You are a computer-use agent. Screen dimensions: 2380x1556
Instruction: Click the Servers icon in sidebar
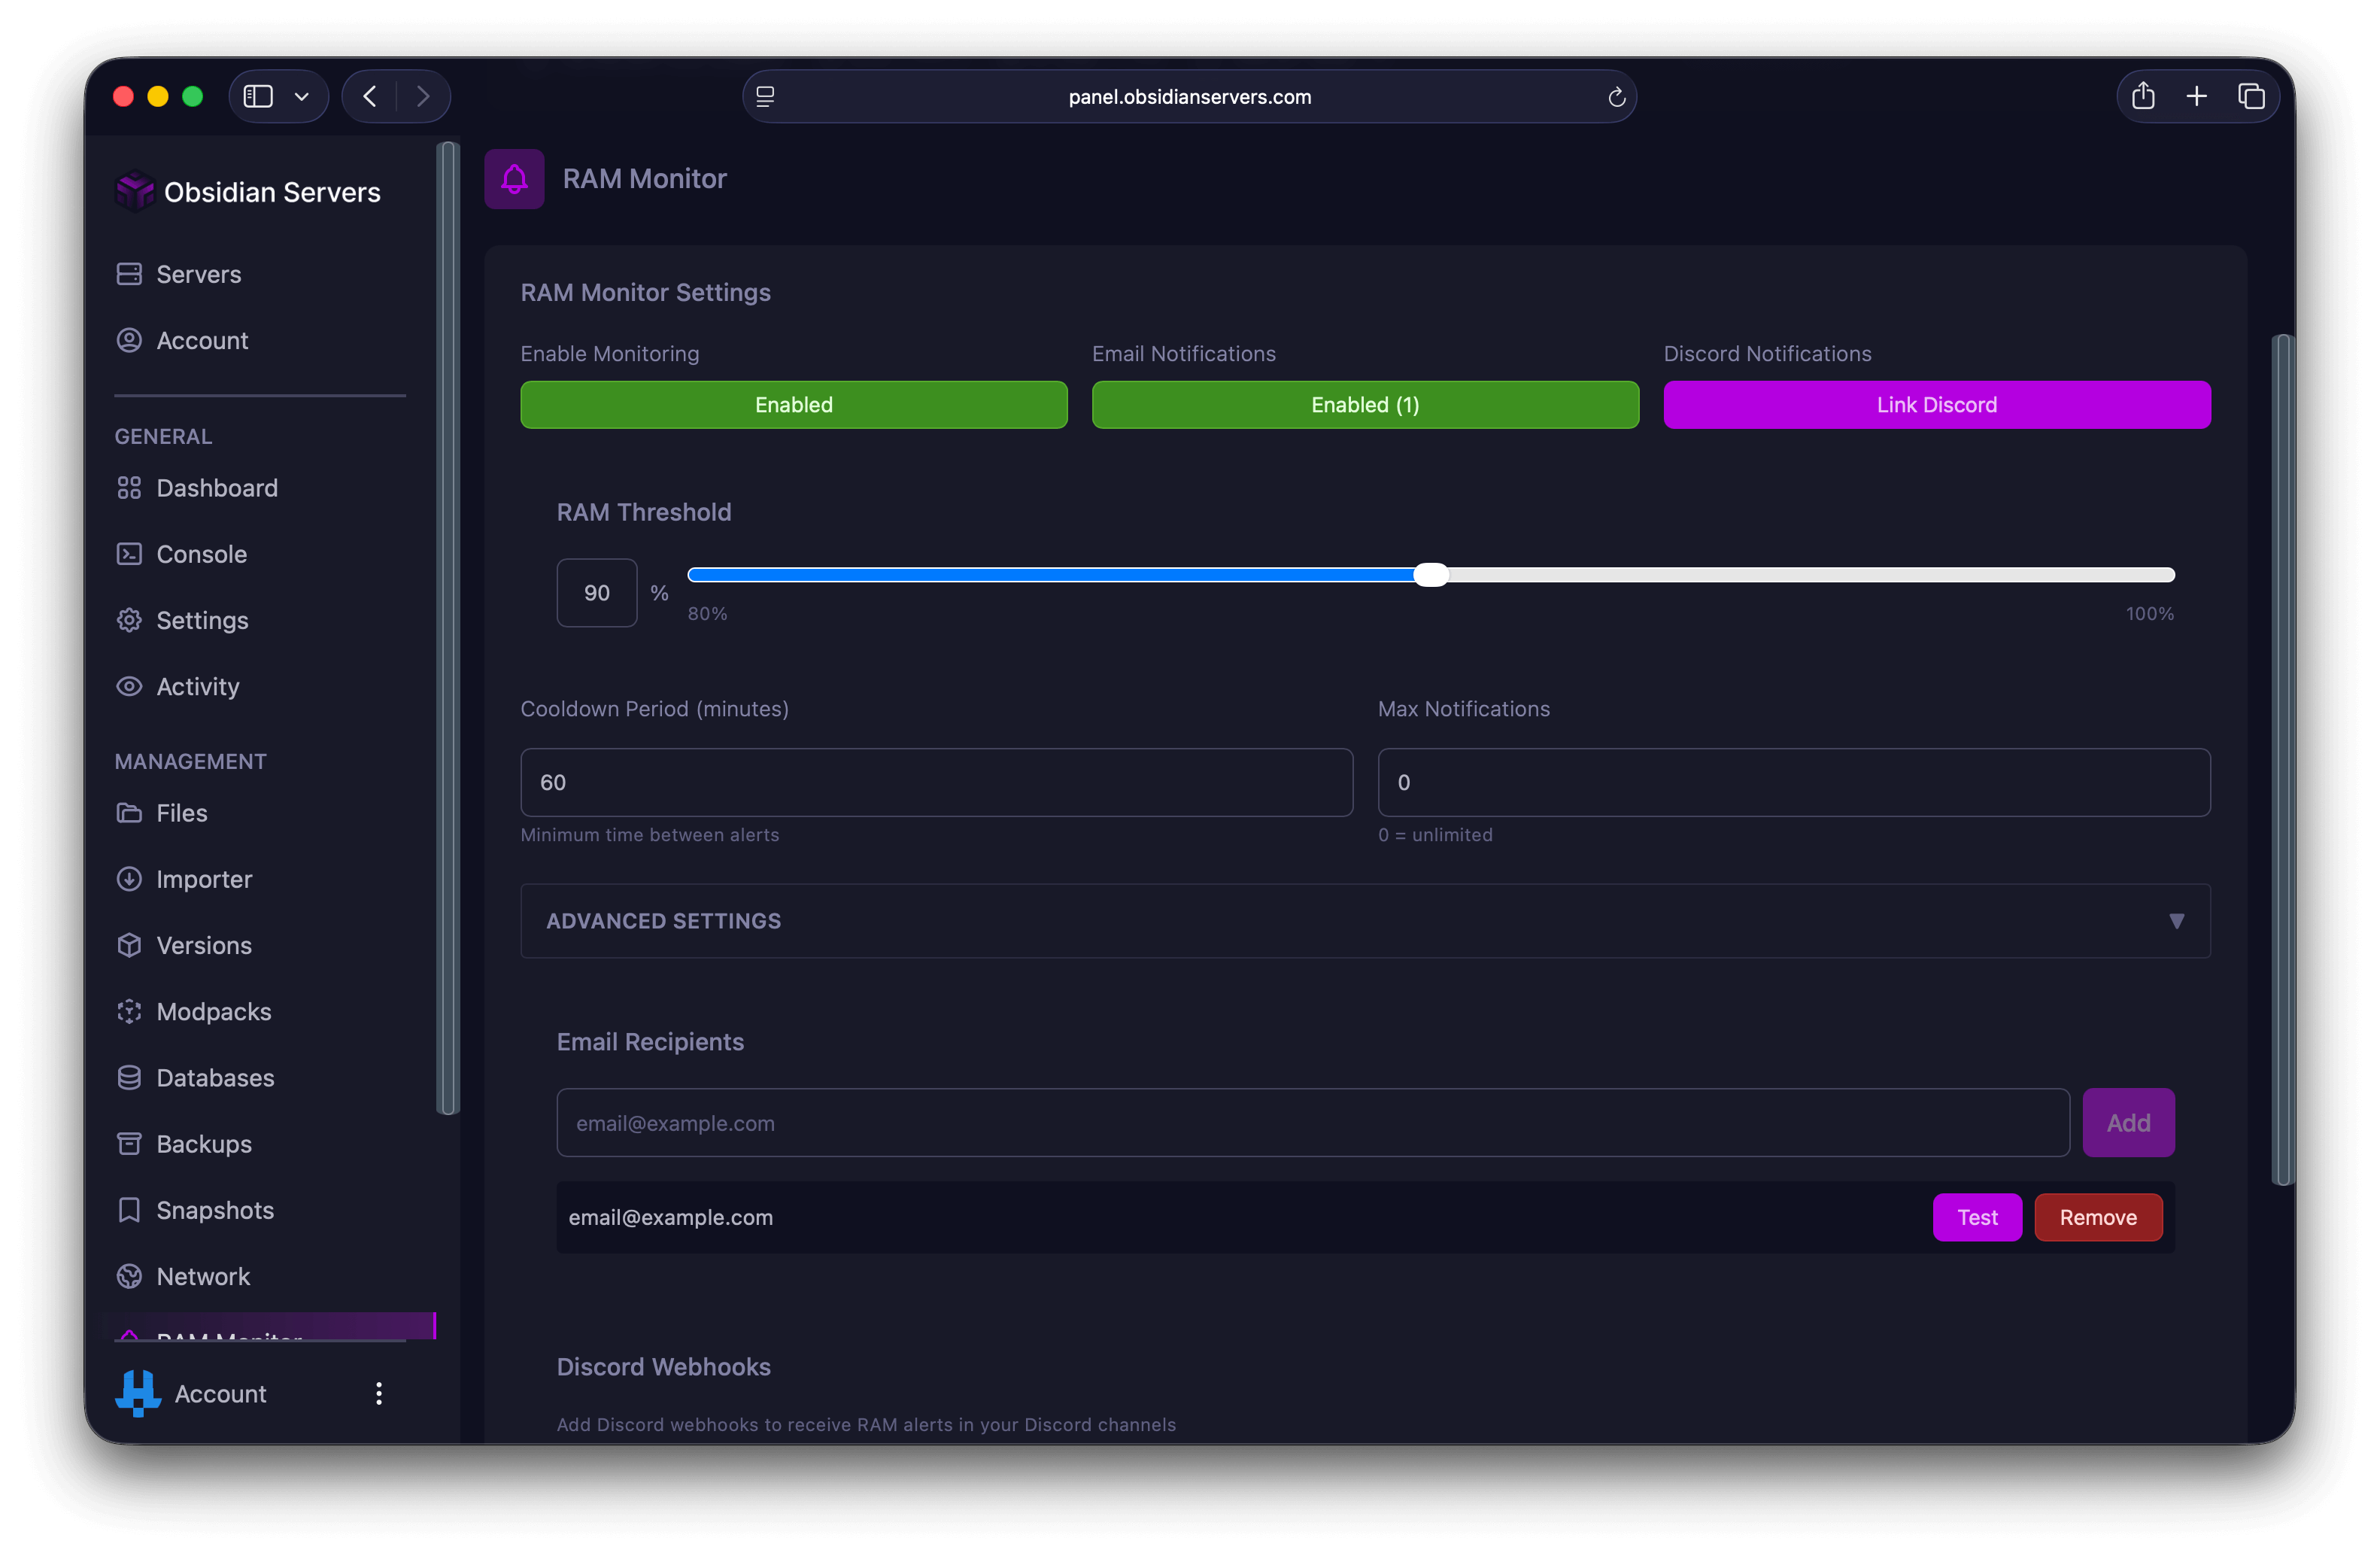[x=129, y=274]
